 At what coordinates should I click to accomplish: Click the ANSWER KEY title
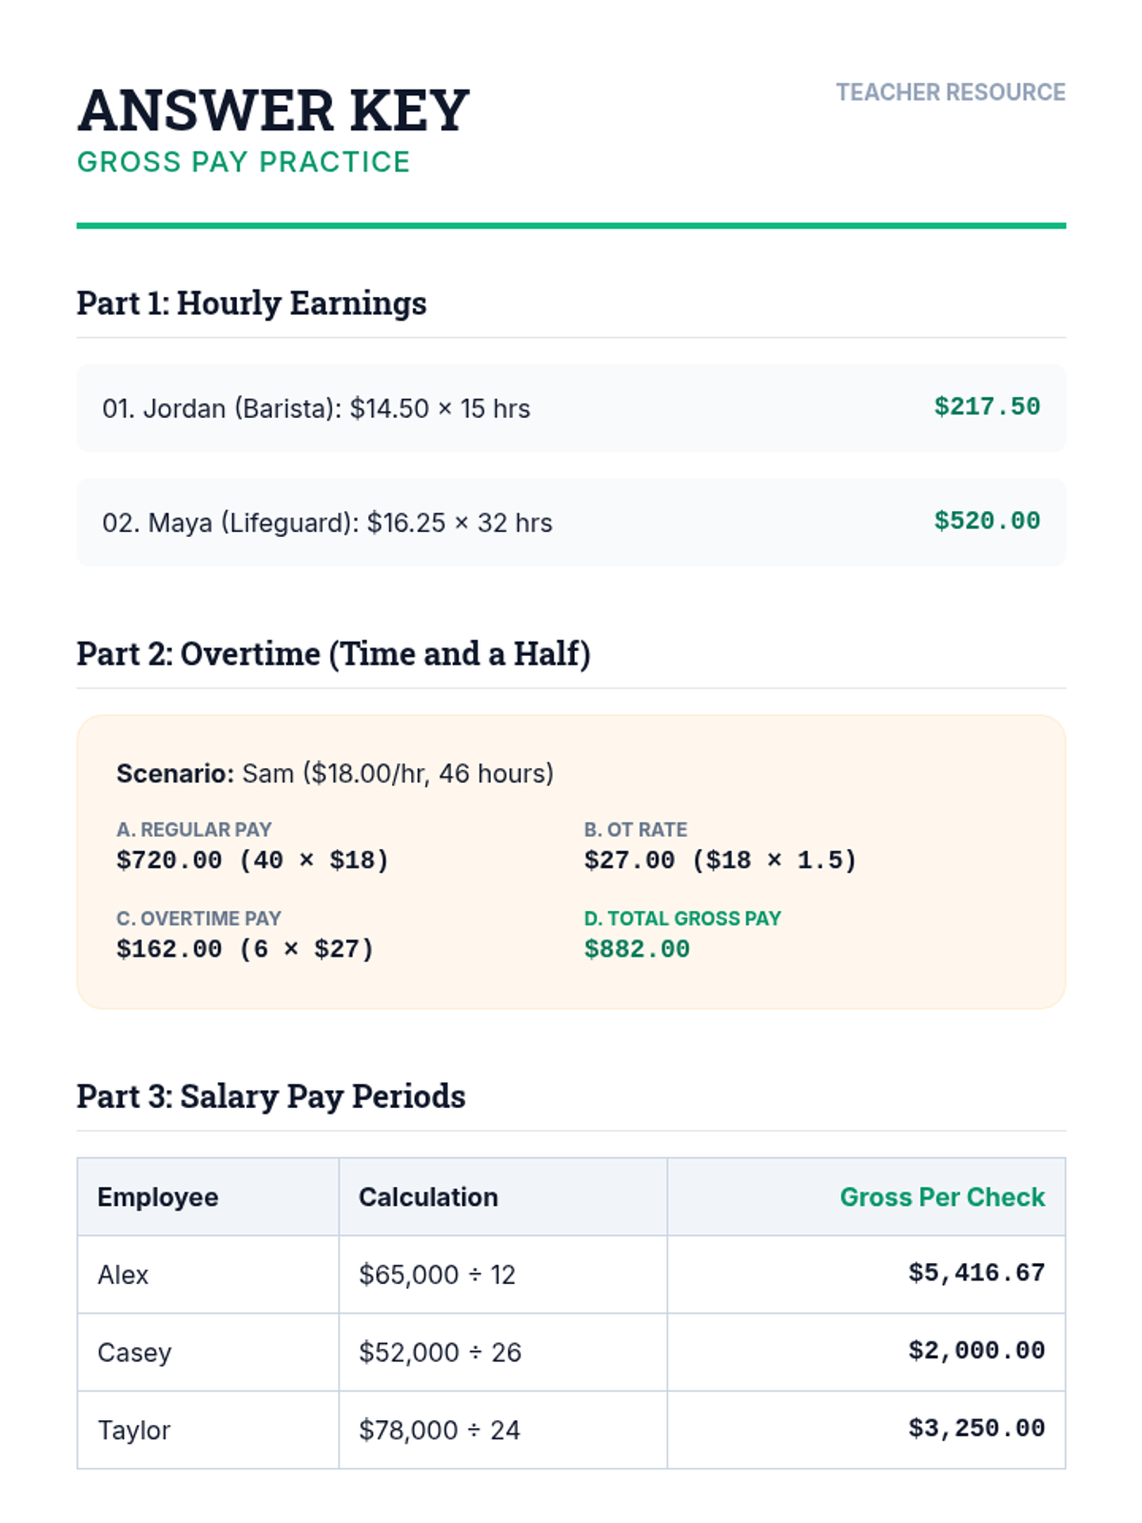[x=273, y=110]
